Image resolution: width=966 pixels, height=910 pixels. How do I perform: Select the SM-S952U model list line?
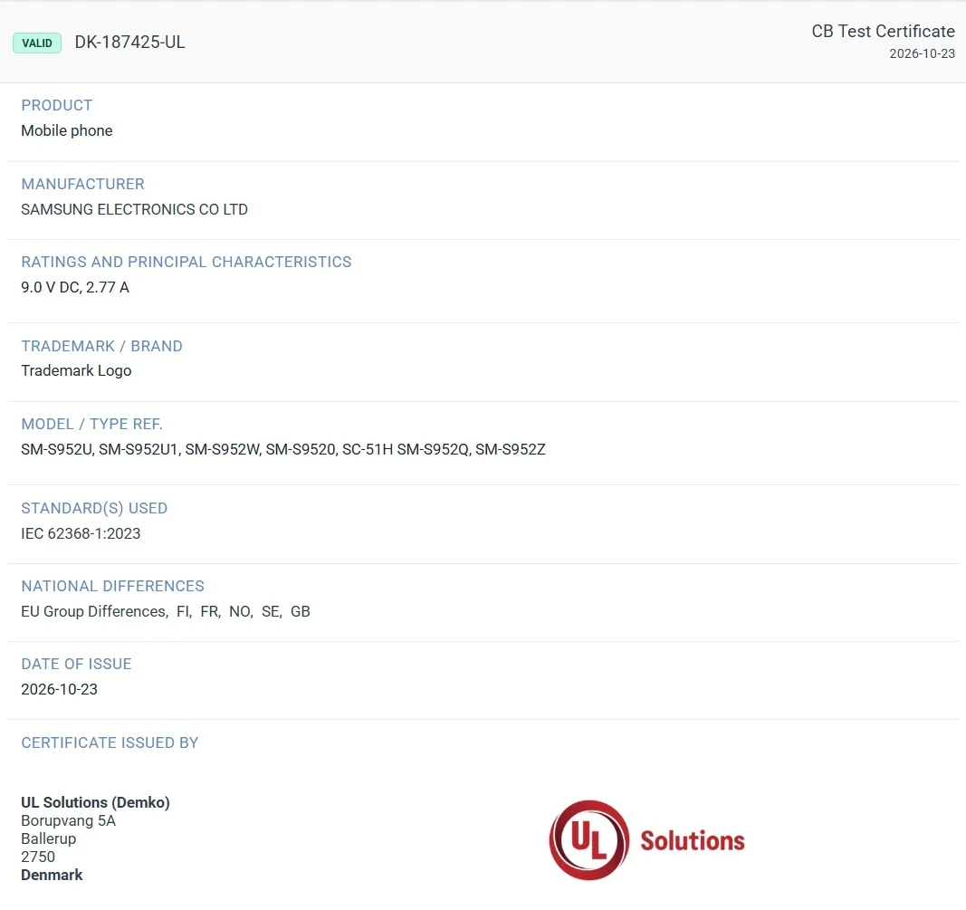283,449
